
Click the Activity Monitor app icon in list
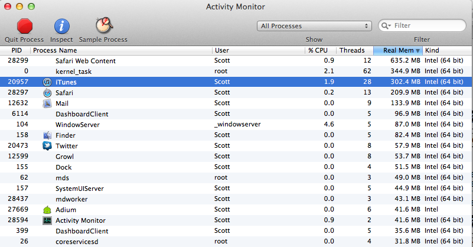[x=47, y=220]
